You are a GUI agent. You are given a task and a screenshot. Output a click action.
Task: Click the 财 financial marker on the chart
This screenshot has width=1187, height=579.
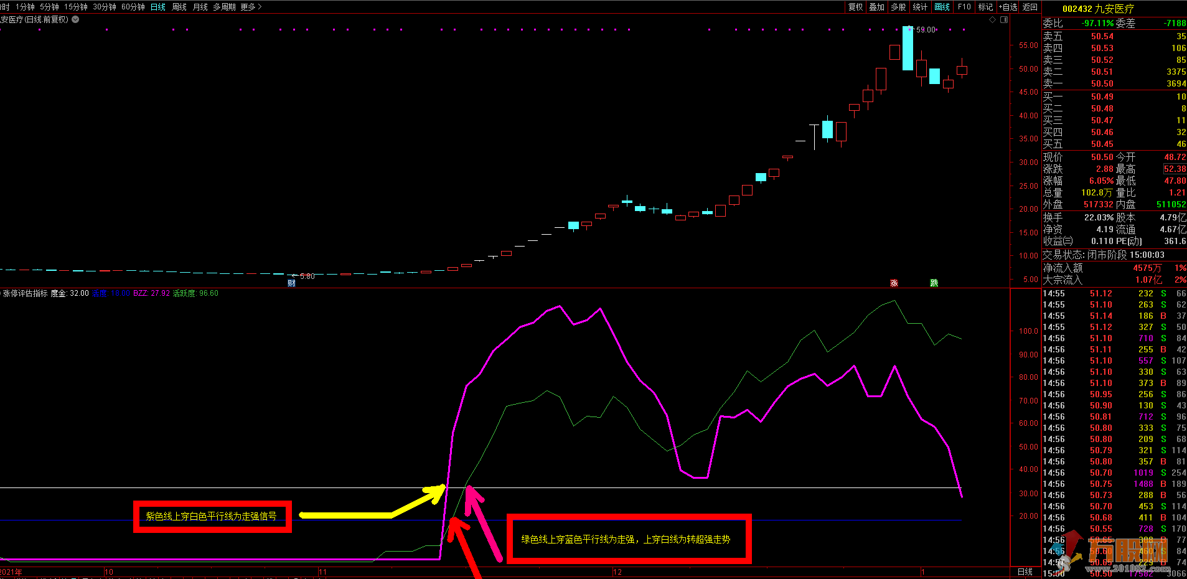(x=291, y=283)
